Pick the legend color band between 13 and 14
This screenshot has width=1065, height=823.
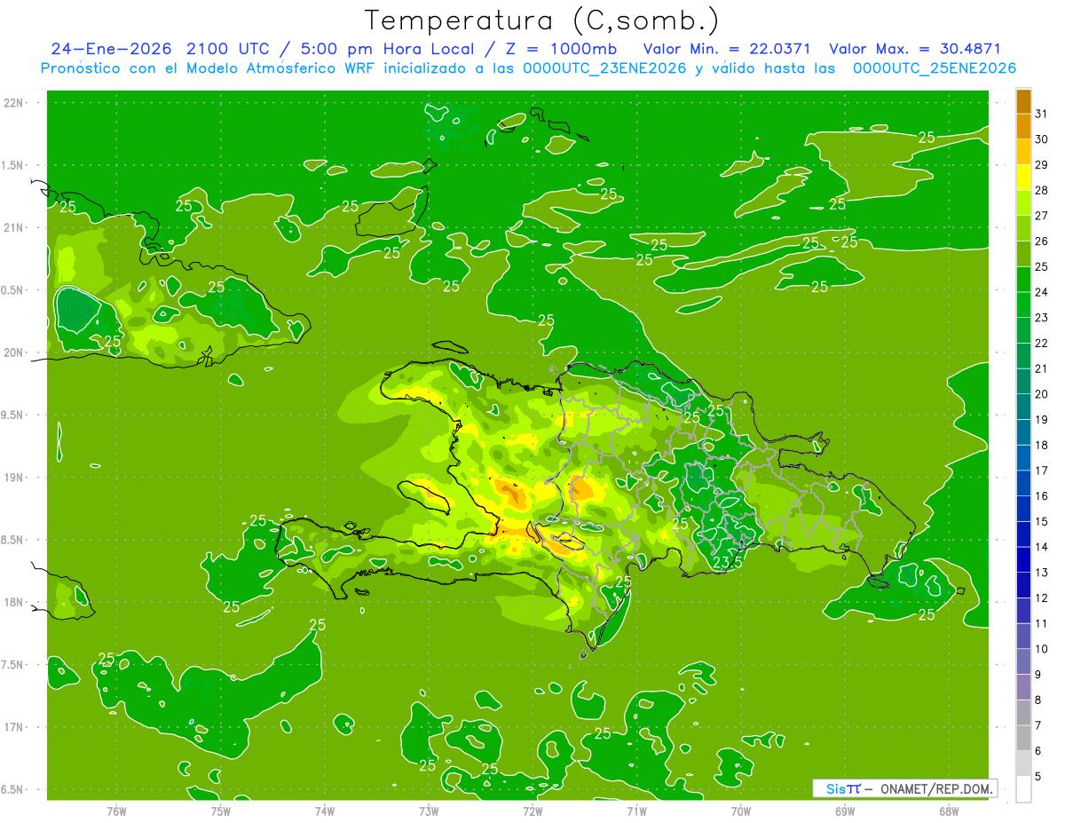tap(1023, 560)
